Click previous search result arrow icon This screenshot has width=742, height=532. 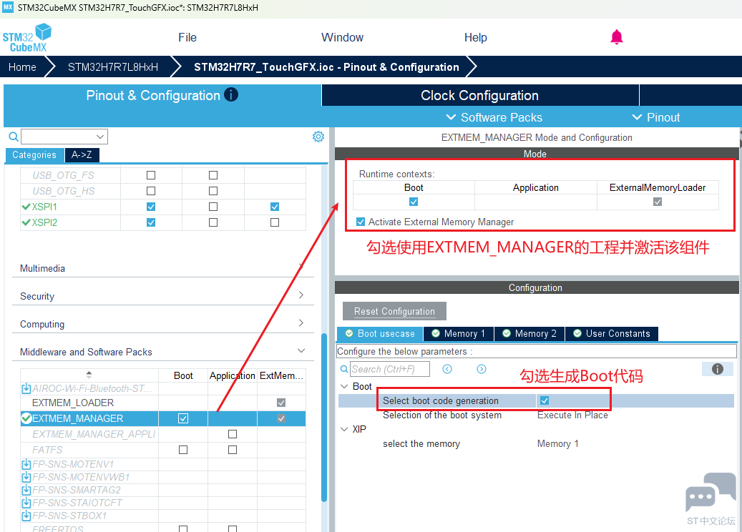pos(447,369)
